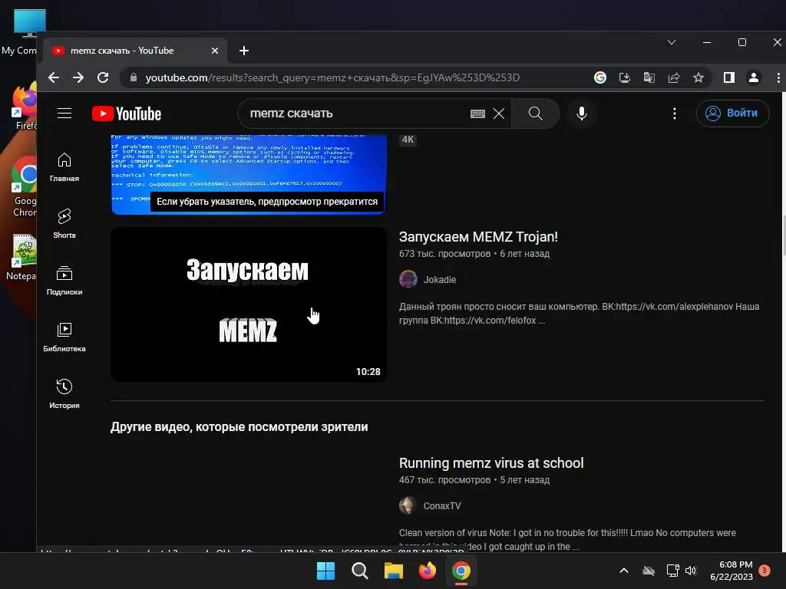Open Firefox from taskbar
Screen dimensions: 786x589
(427, 571)
